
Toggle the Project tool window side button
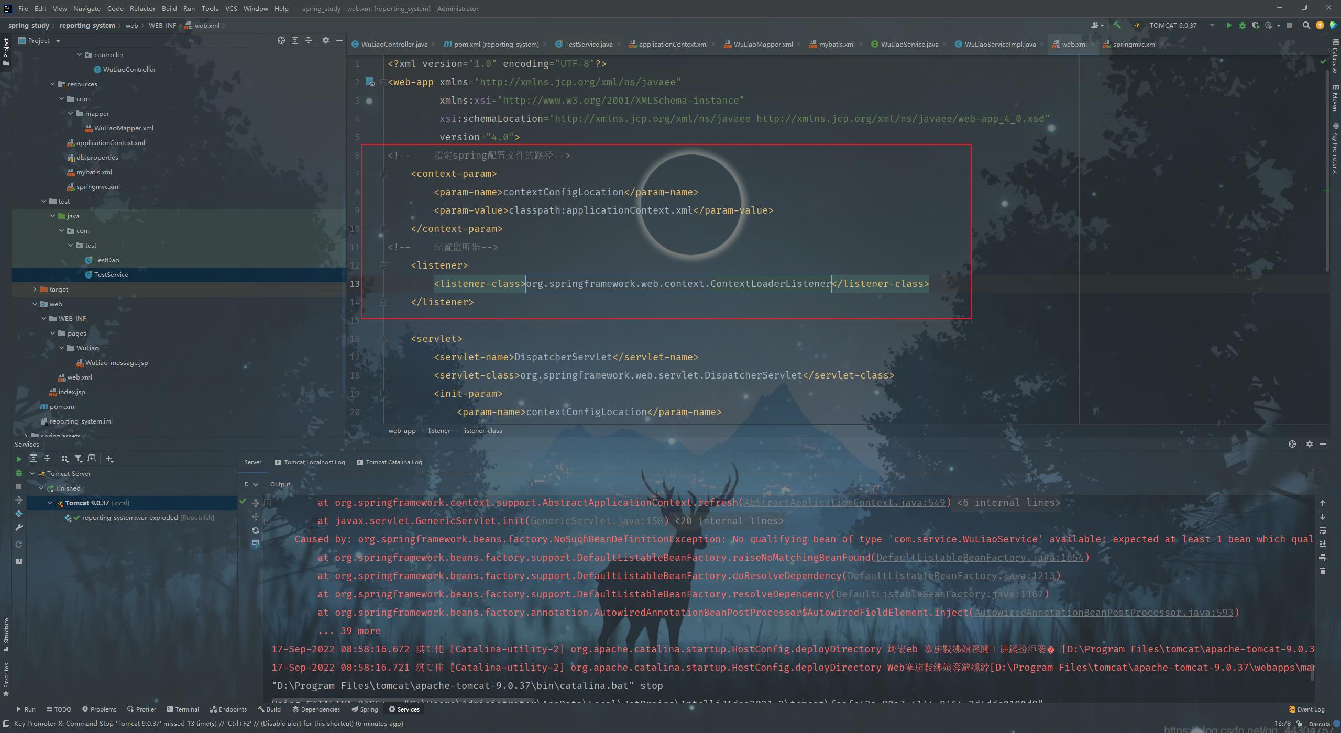6,51
